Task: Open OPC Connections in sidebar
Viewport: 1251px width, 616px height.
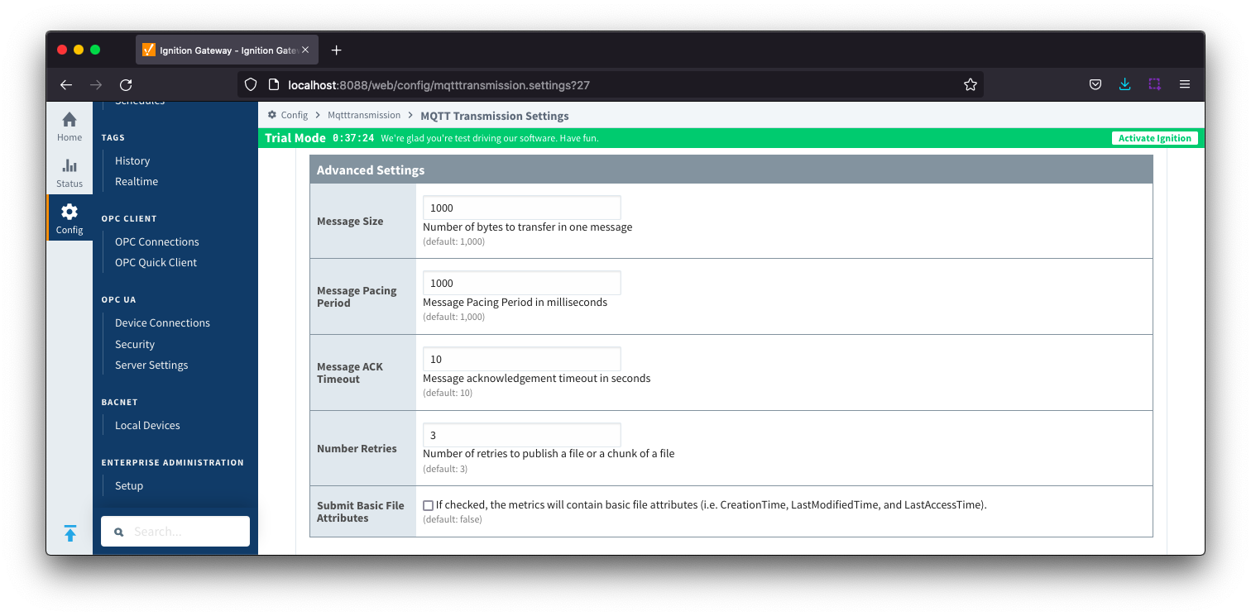Action: pos(157,241)
